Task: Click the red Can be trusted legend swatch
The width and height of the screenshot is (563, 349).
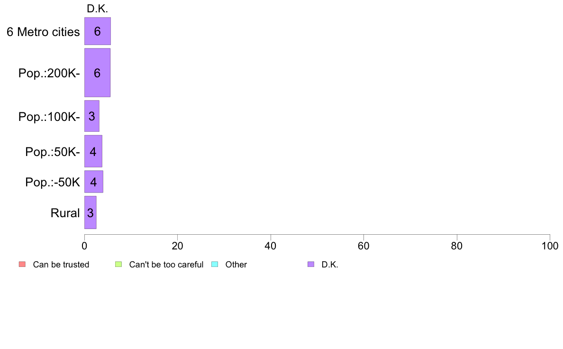Action: [x=22, y=265]
